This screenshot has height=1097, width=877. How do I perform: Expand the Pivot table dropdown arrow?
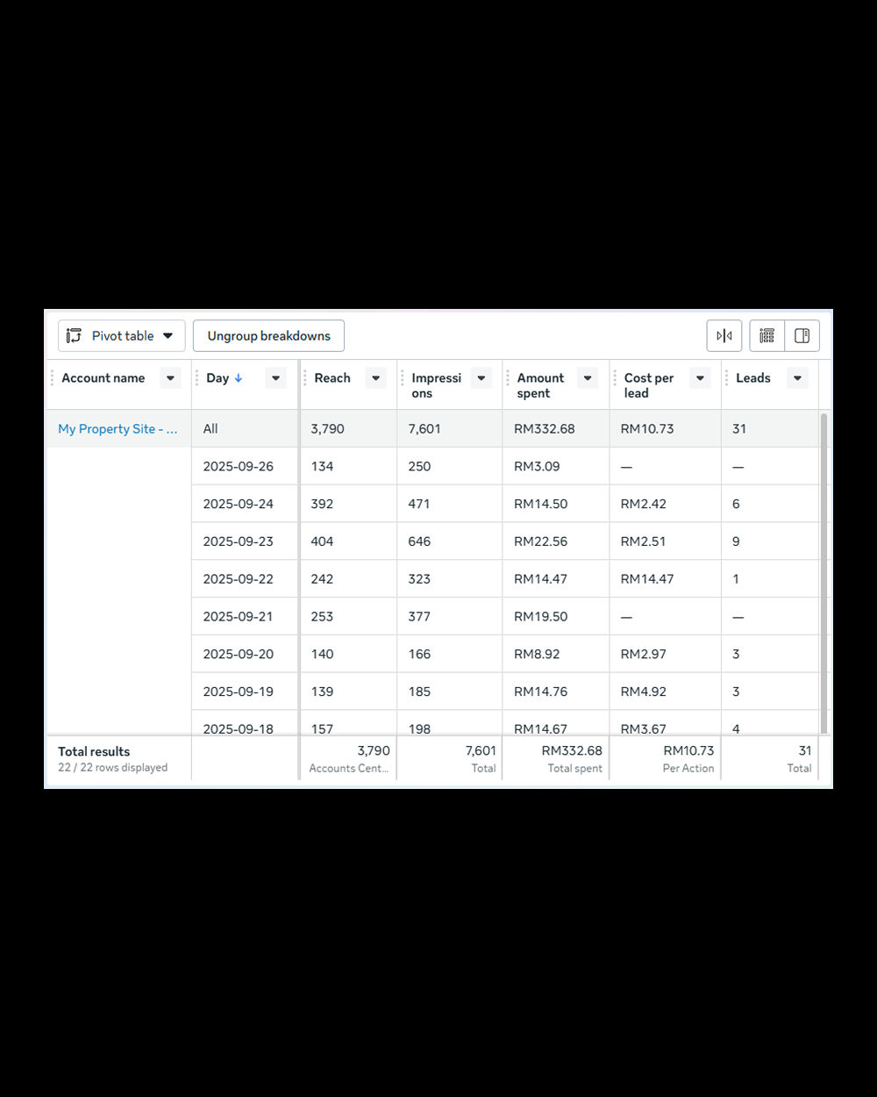pyautogui.click(x=168, y=335)
